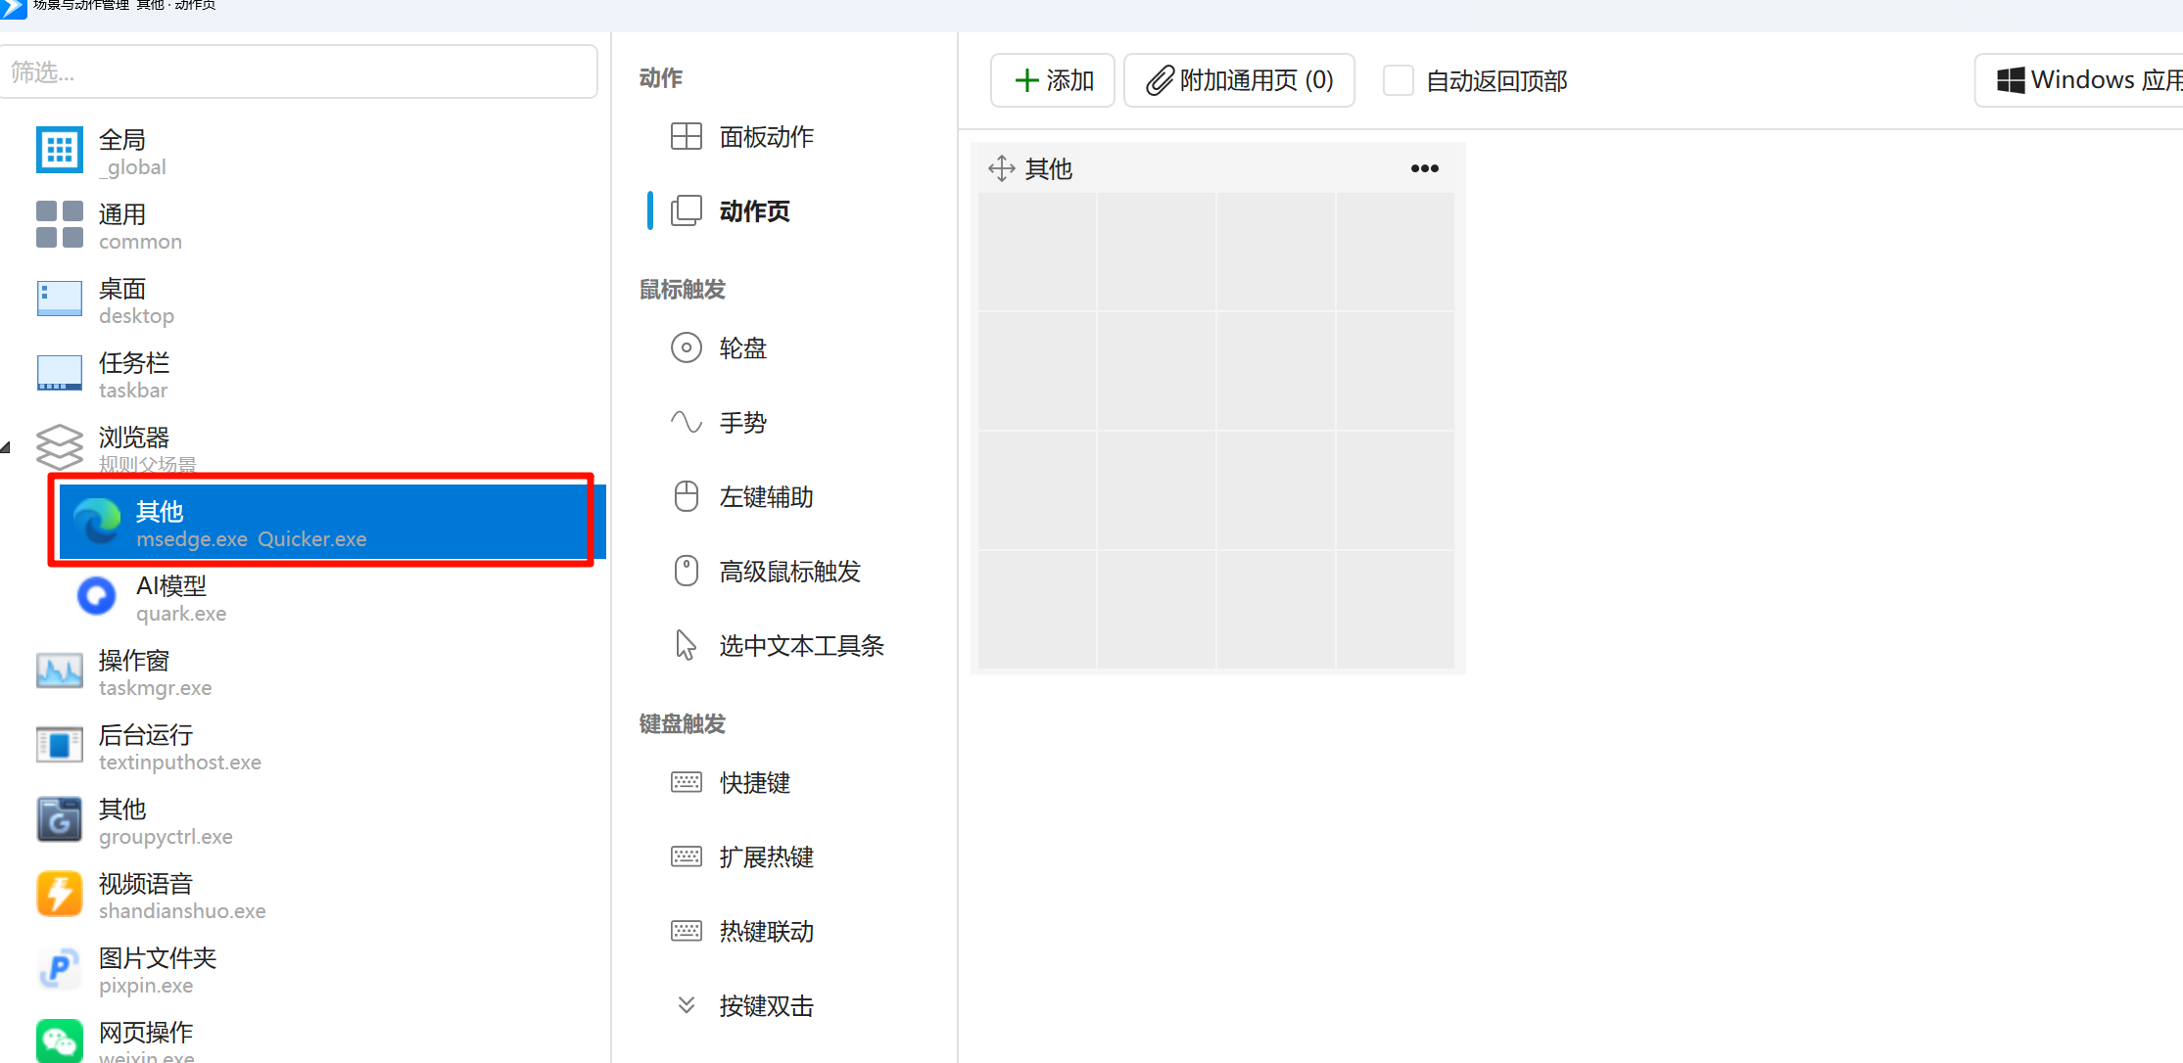Viewport: 2183px width, 1063px height.
Task: Enable the 自动返回顶部 checkbox
Action: (1399, 80)
